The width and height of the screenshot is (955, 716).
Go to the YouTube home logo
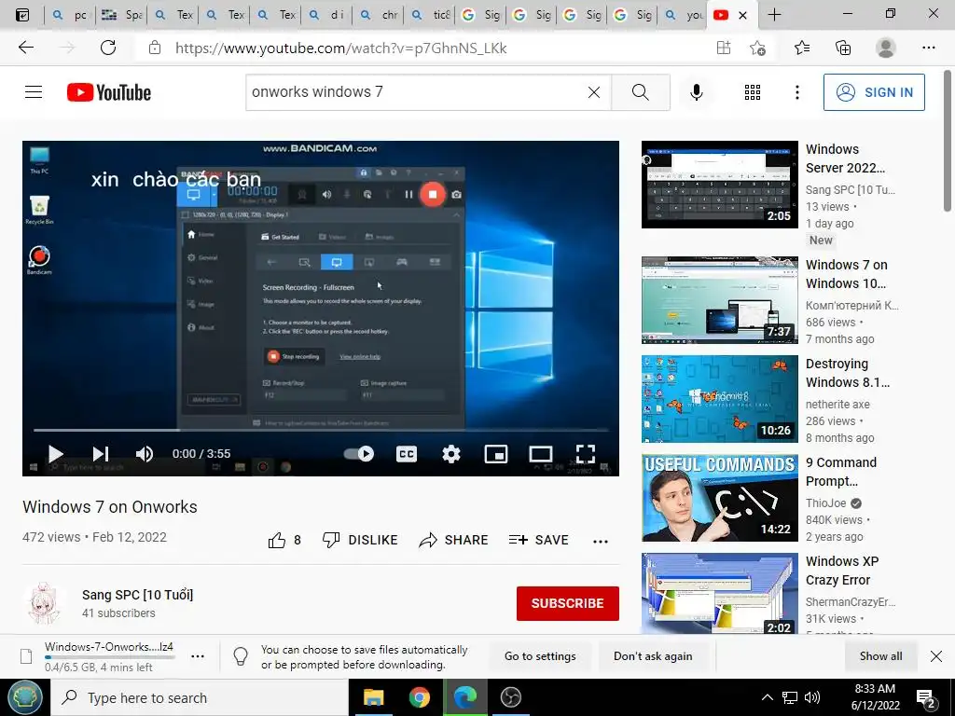click(109, 92)
